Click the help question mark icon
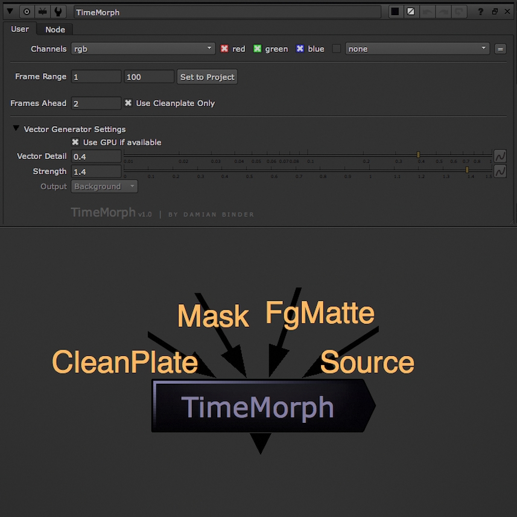 click(481, 11)
